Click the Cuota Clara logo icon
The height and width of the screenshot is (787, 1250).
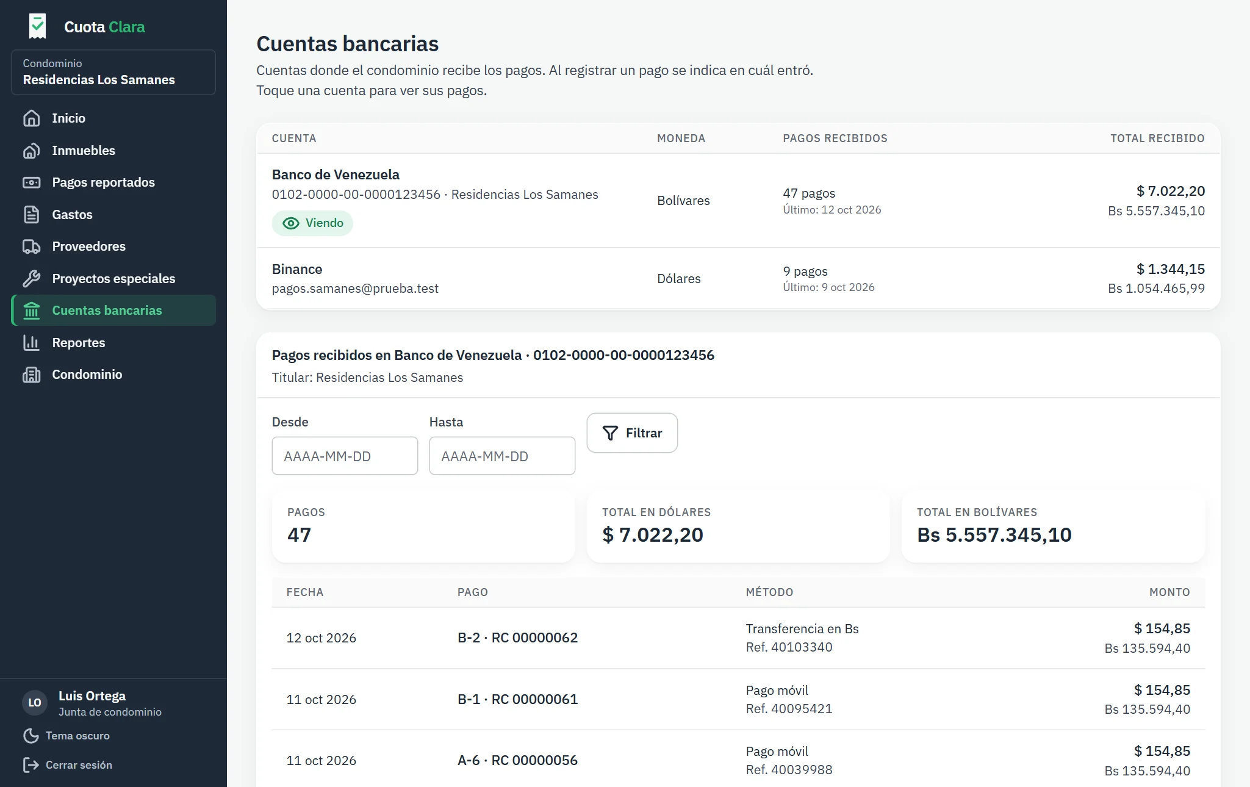point(37,26)
